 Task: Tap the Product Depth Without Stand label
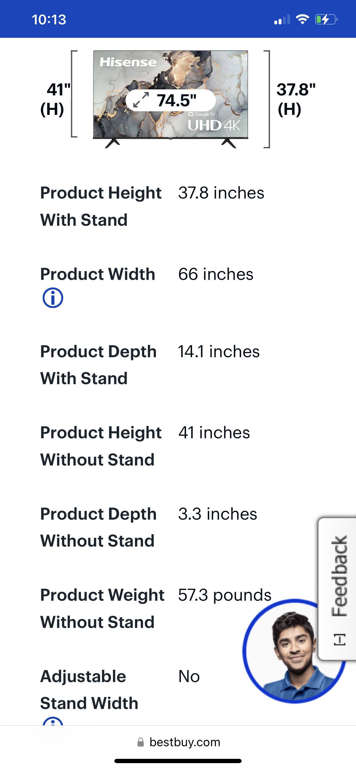point(98,527)
